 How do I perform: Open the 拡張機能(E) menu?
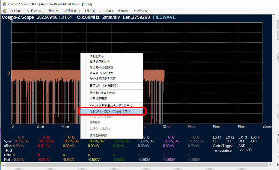pyautogui.click(x=72, y=11)
